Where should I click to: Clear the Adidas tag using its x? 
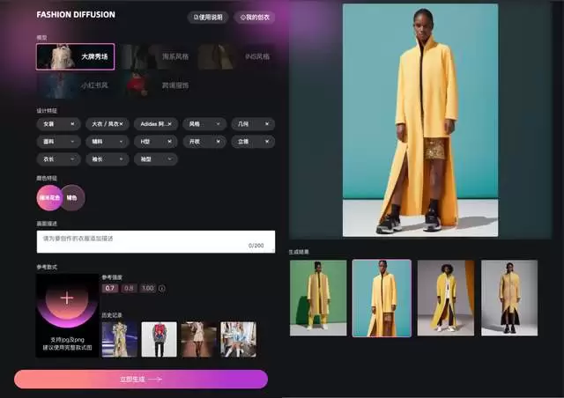pyautogui.click(x=169, y=124)
